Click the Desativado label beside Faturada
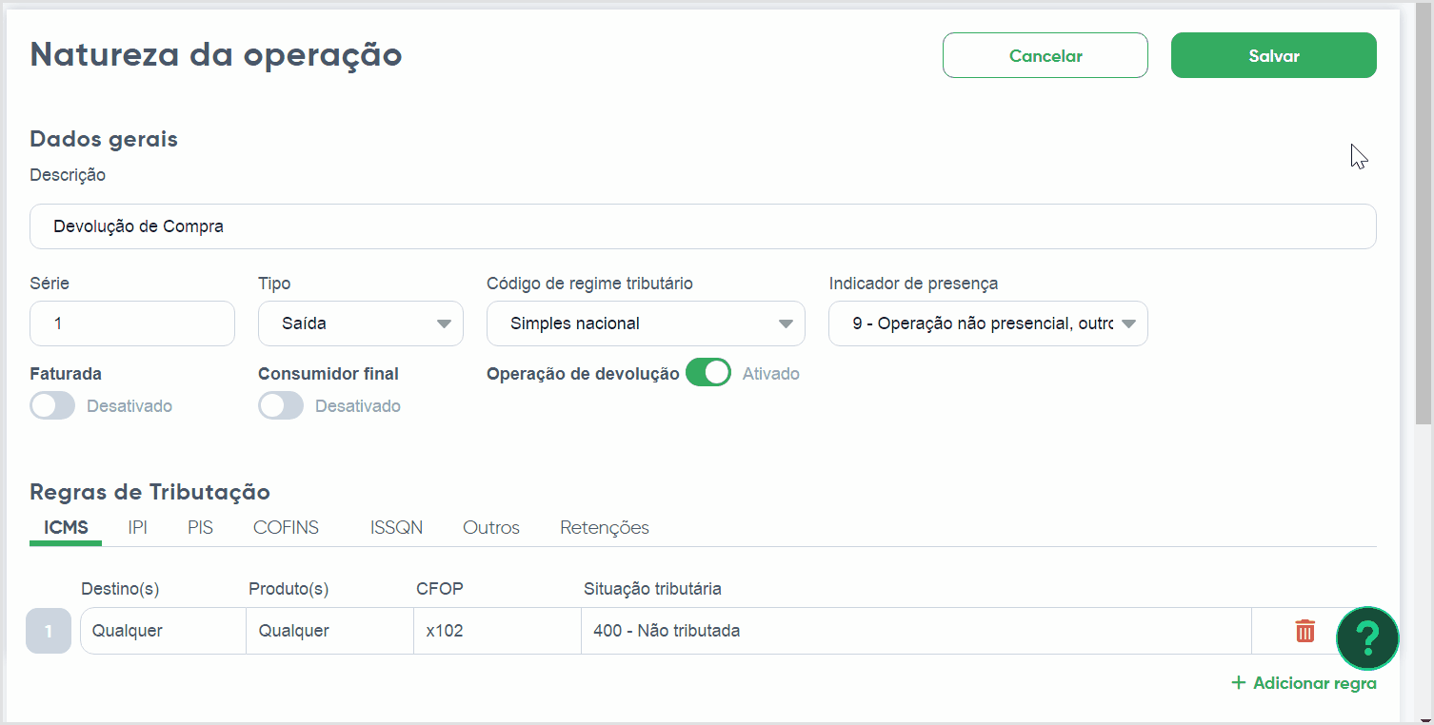The image size is (1434, 725). tap(129, 406)
